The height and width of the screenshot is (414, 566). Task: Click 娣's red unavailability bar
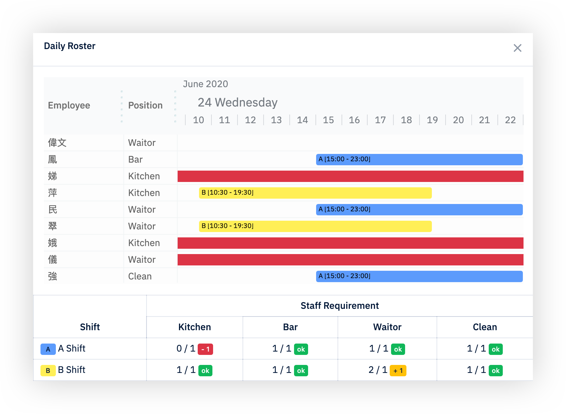coord(350,176)
